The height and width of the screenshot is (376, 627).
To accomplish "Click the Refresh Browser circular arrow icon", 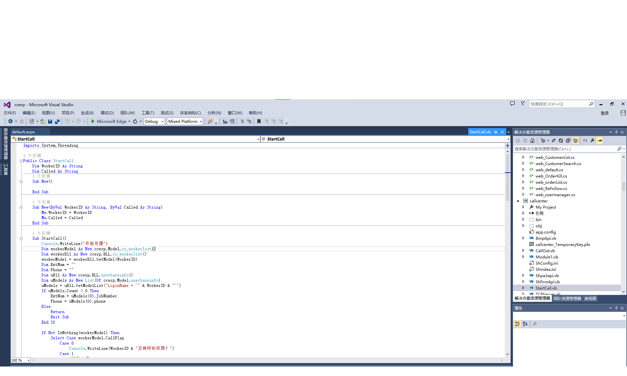I will [135, 121].
